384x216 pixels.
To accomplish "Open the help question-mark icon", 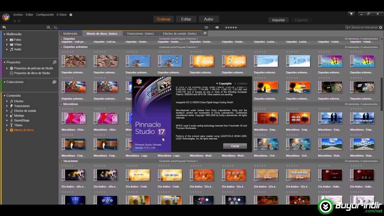I will tap(71, 15).
